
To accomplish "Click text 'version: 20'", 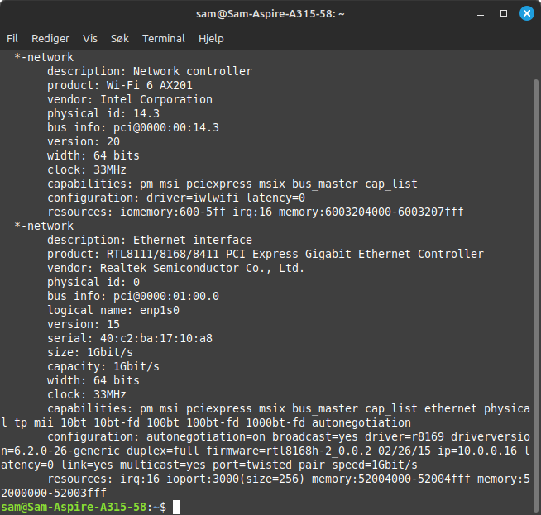I will [84, 141].
